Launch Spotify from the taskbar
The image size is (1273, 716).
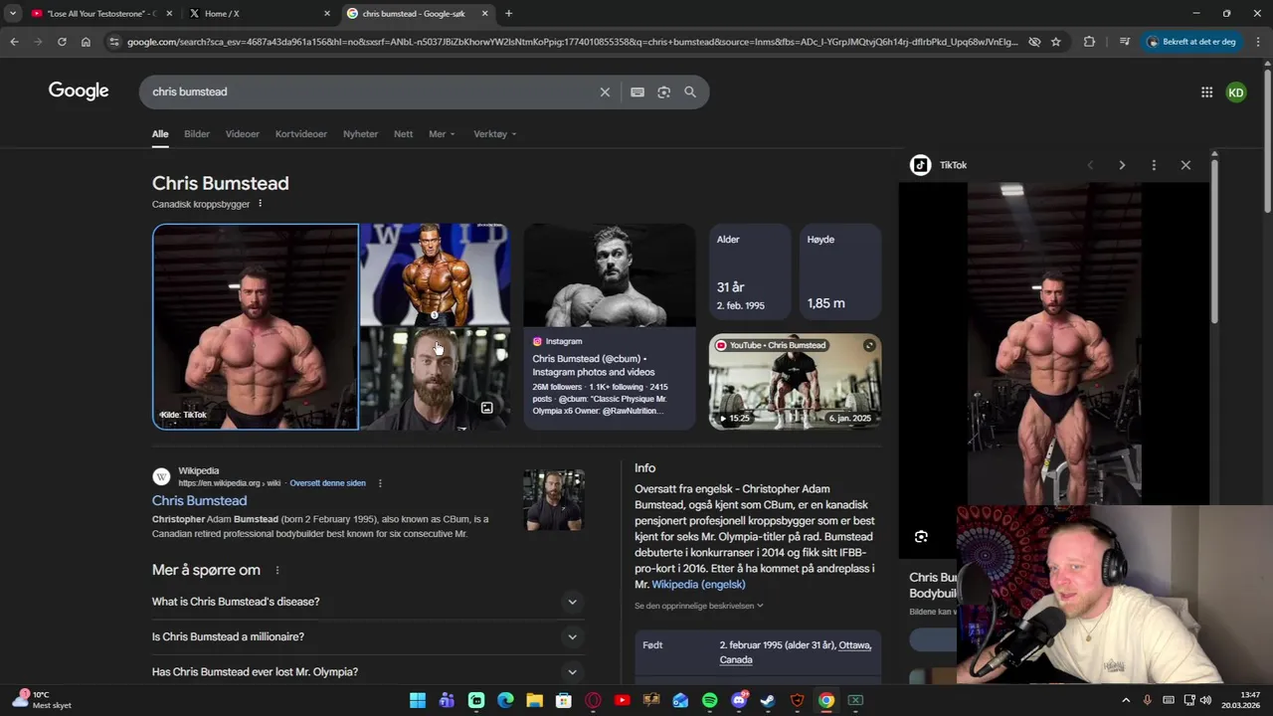(x=709, y=700)
